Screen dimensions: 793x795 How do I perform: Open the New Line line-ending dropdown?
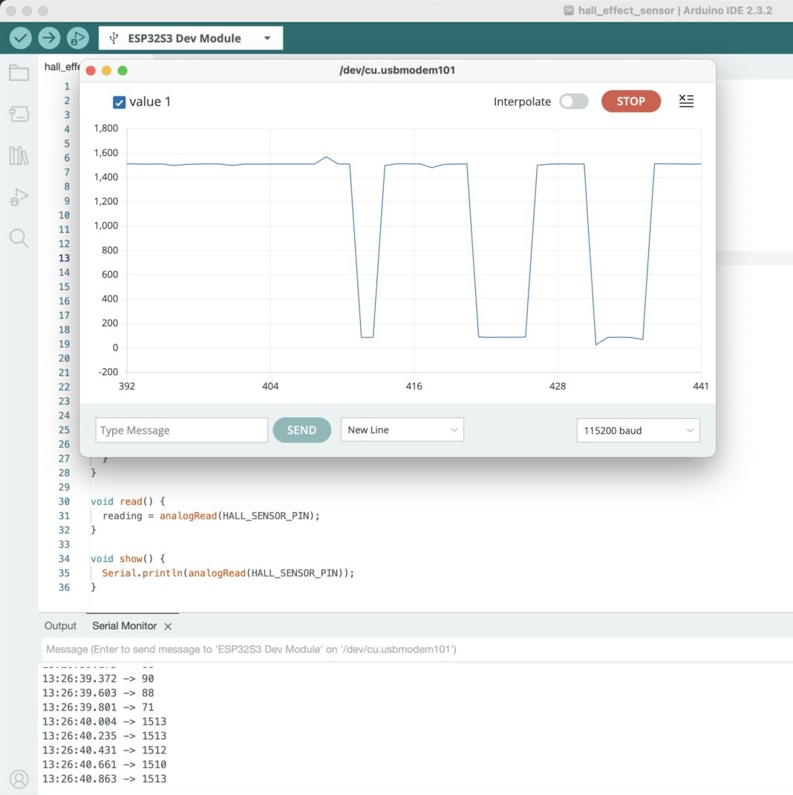402,429
